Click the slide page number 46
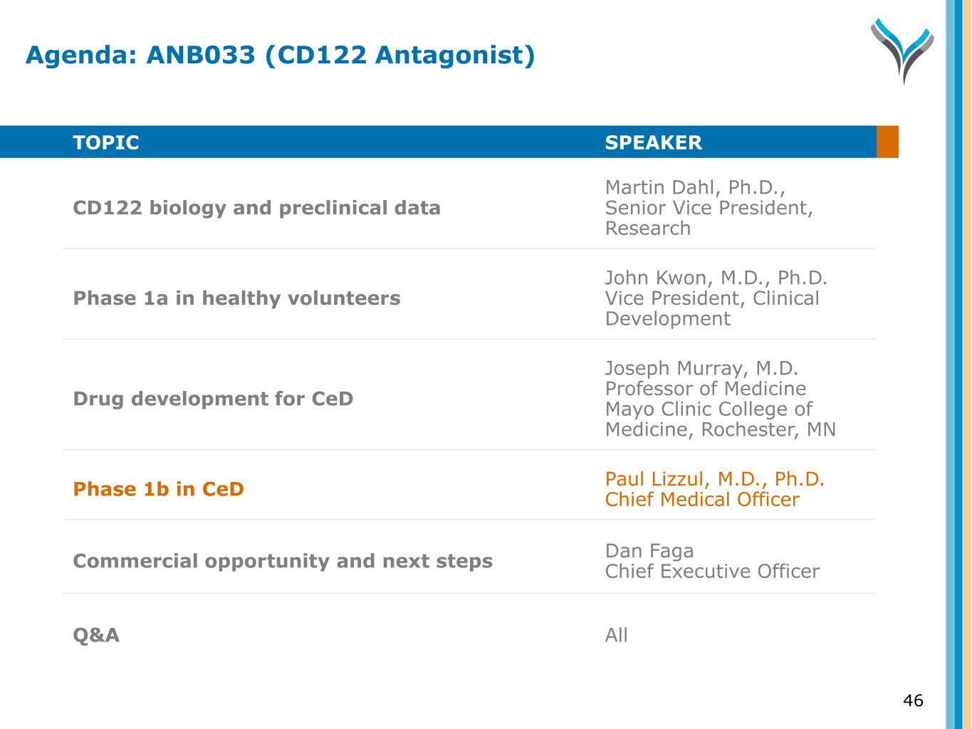The image size is (972, 729). [x=912, y=701]
